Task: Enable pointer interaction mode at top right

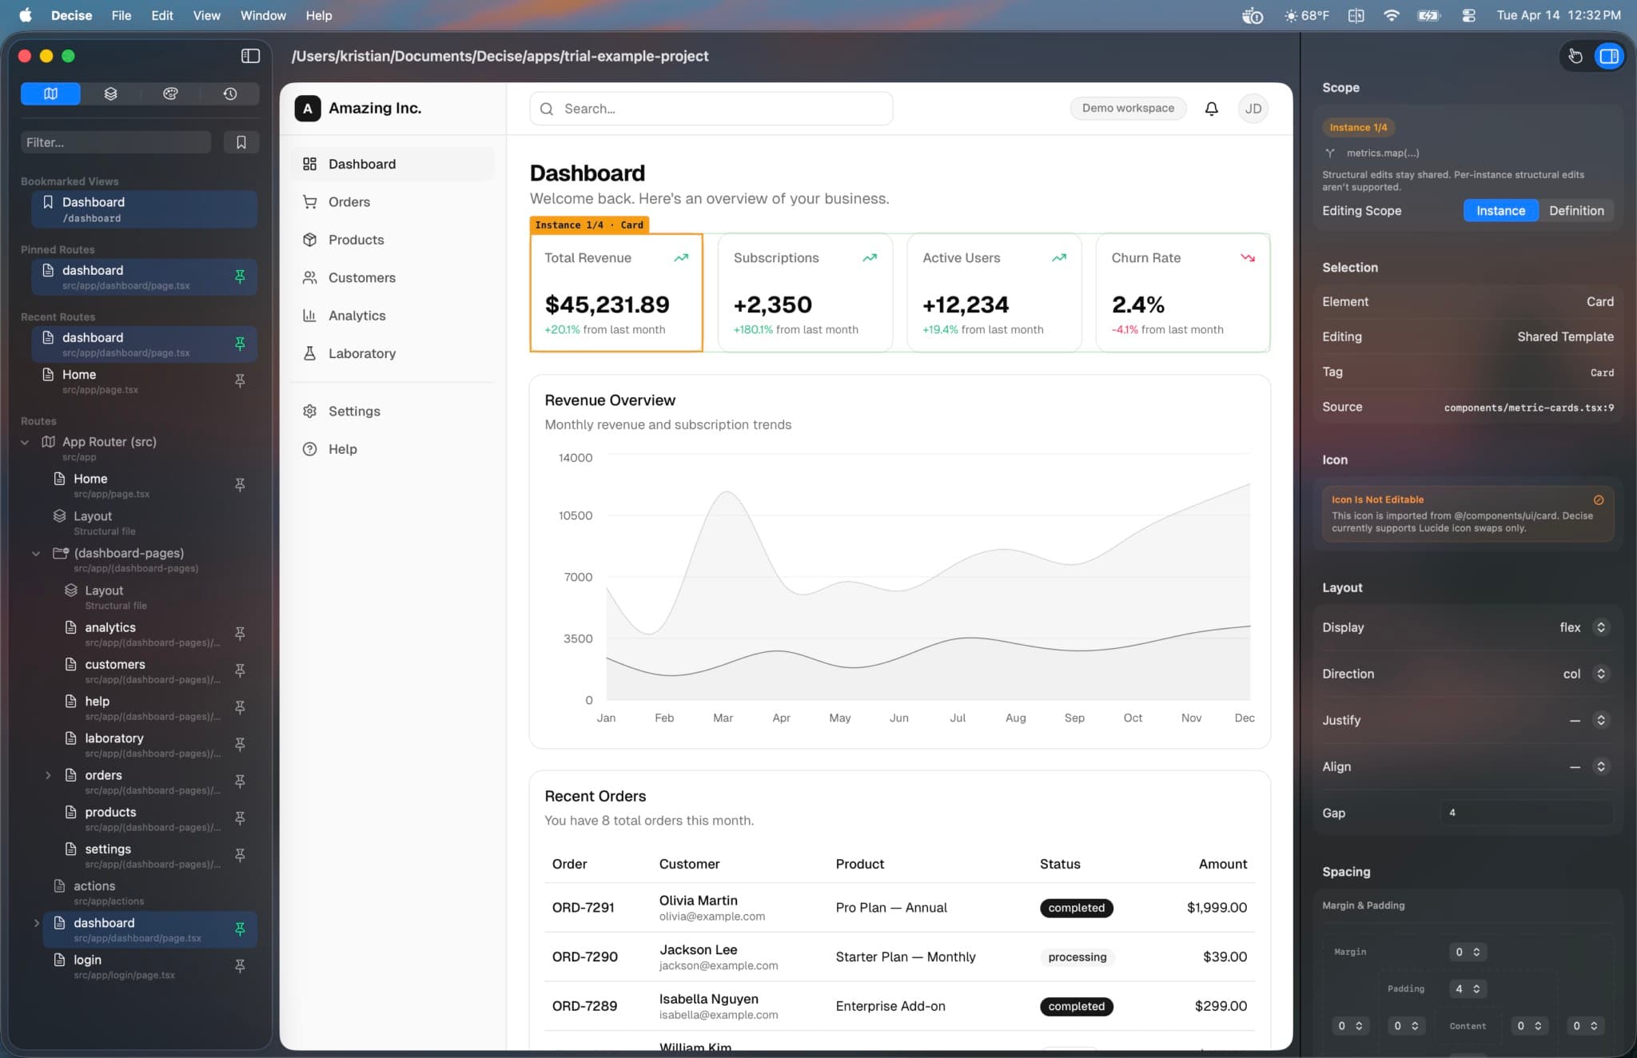Action: coord(1575,56)
